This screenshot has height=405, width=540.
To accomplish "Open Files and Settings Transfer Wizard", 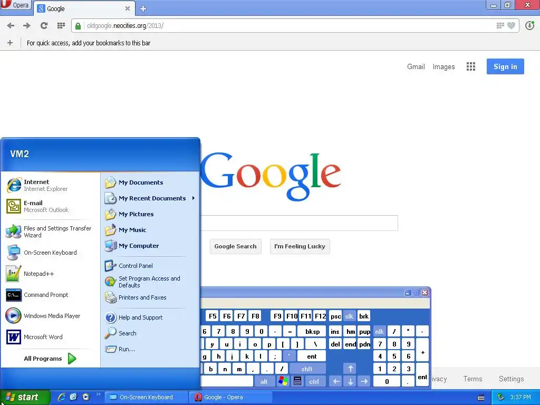I will (x=51, y=232).
